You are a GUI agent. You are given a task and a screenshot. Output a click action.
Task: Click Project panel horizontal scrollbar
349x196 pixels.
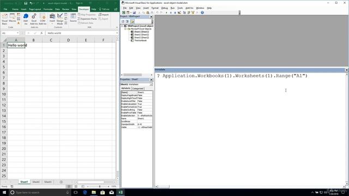pyautogui.click(x=133, y=75)
